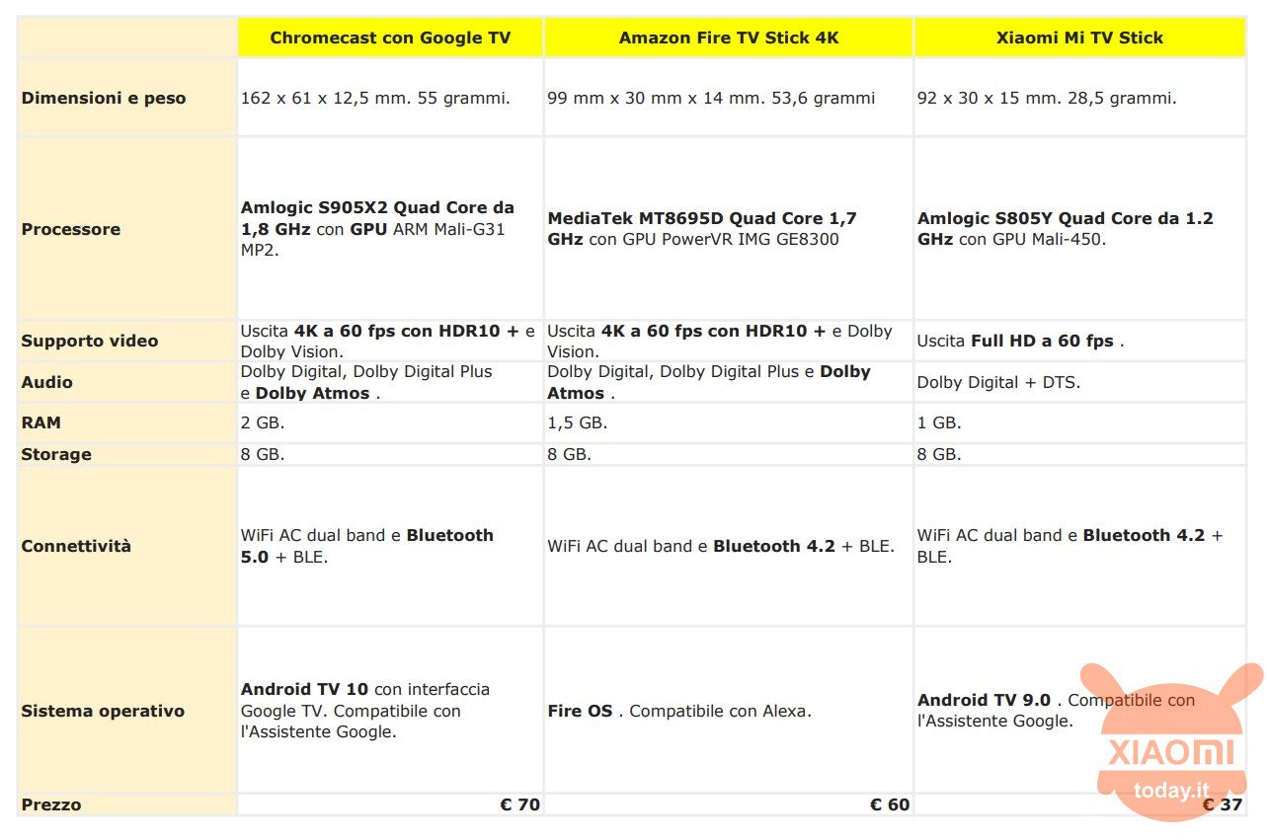Image resolution: width=1267 pixels, height=840 pixels.
Task: Click Chromecast's '4K a 60 fps con HDR10 +' video cell
Action: point(390,341)
